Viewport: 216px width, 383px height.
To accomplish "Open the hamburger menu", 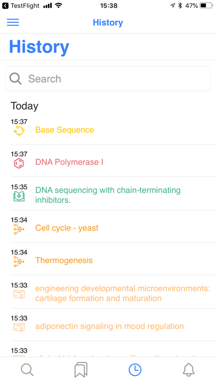I will [x=13, y=22].
